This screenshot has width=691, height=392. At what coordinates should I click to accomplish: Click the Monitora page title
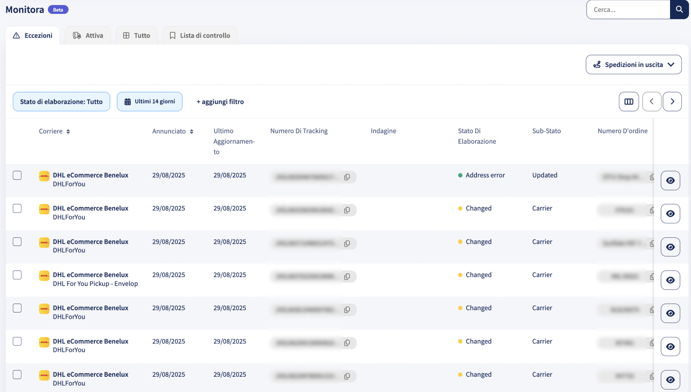point(25,10)
